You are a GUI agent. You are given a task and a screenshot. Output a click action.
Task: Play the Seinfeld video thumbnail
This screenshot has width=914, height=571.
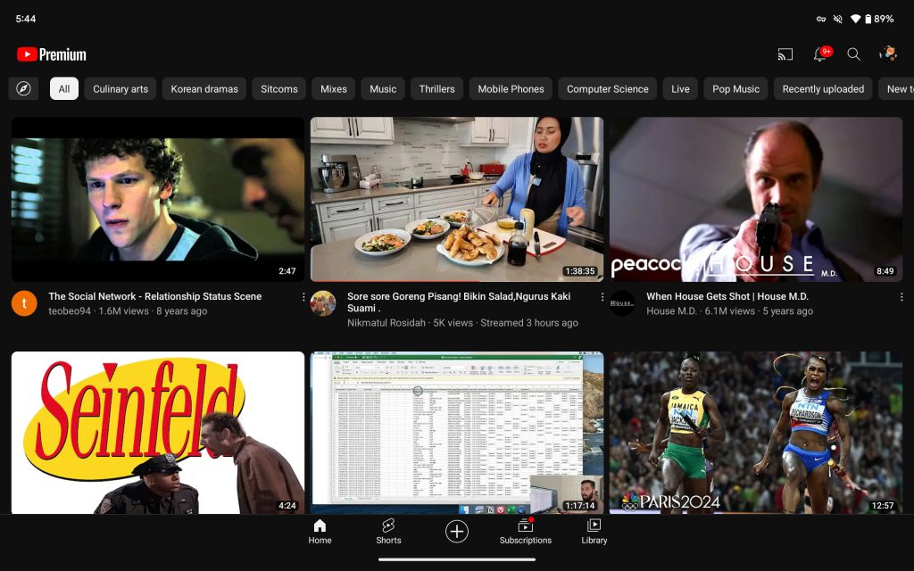(158, 432)
